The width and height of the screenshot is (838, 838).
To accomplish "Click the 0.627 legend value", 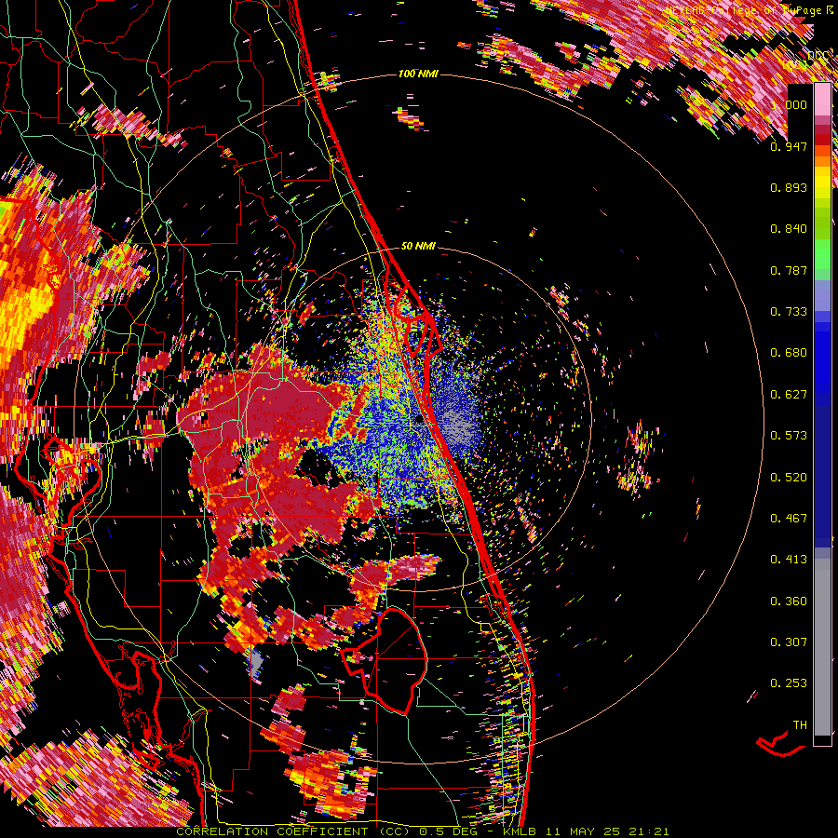I will [x=789, y=395].
